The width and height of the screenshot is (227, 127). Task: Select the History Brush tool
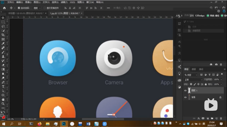click(3, 61)
